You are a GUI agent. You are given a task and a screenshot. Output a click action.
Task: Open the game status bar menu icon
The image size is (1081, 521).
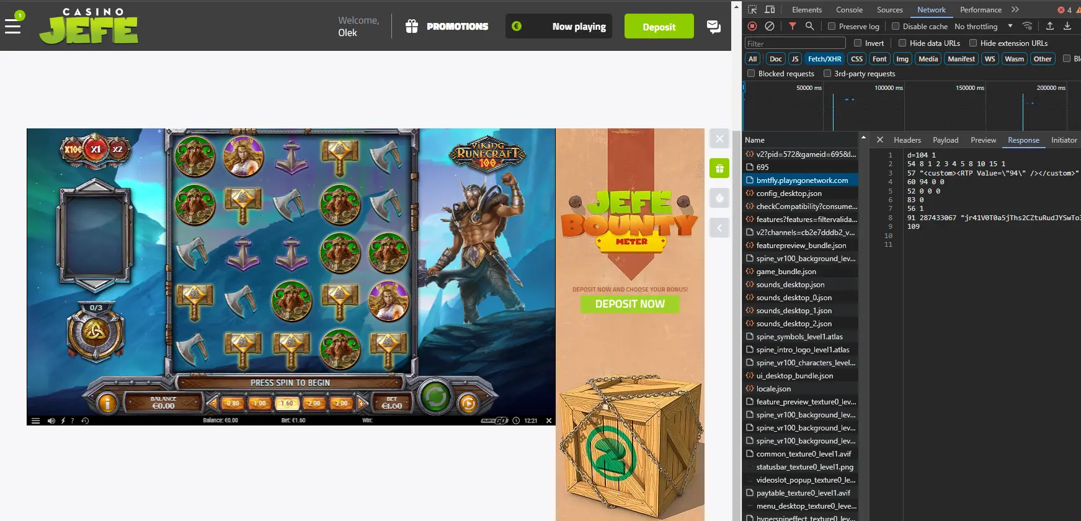[x=35, y=421]
